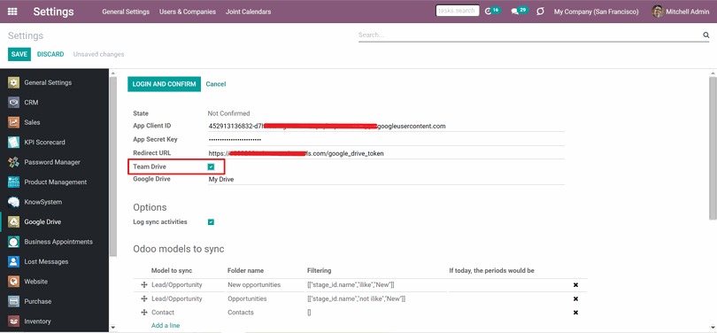Click the KPI Scorecard sidebar icon

(x=13, y=143)
